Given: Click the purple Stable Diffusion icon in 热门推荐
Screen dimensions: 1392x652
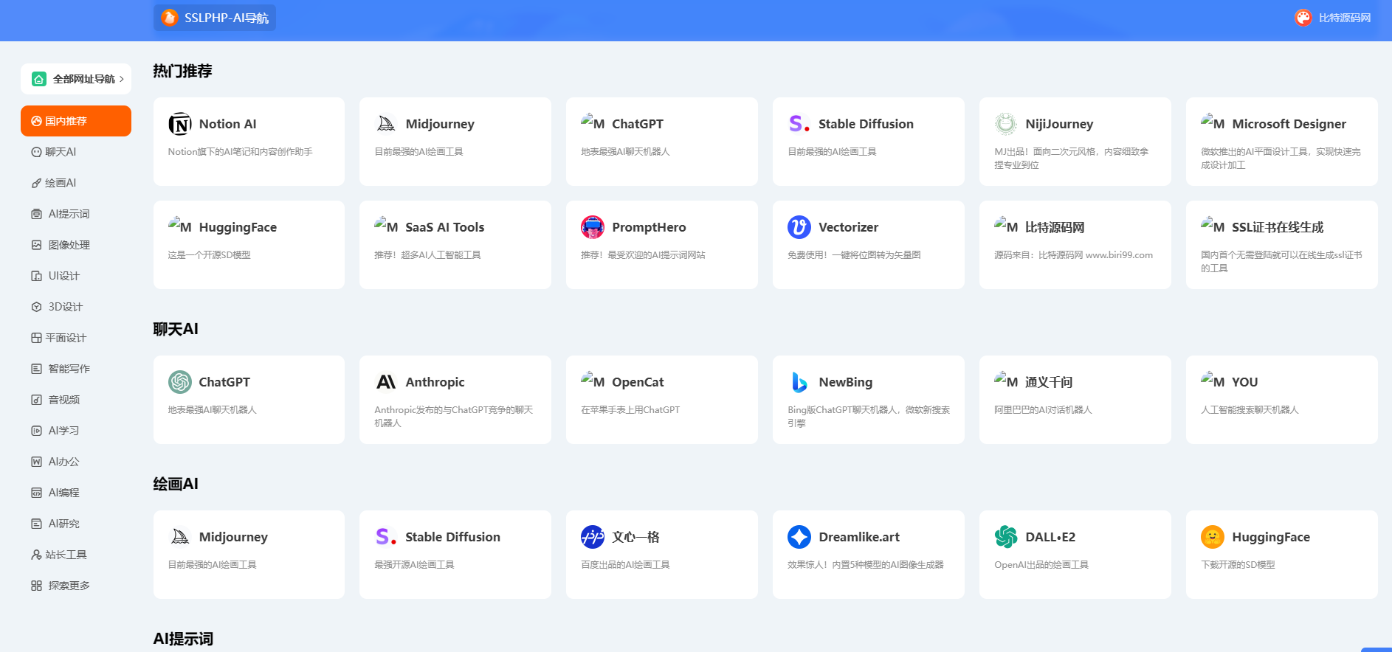Looking at the screenshot, I should click(799, 124).
